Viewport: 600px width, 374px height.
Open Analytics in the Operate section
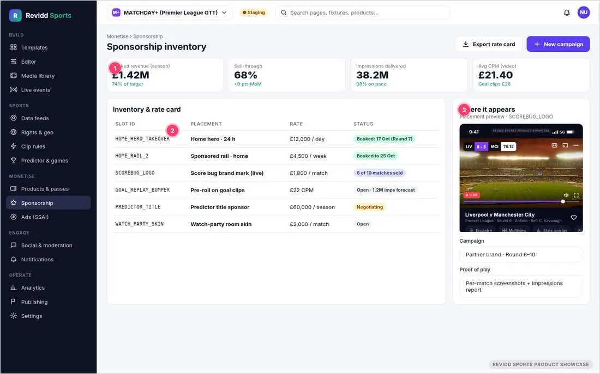coord(48,287)
